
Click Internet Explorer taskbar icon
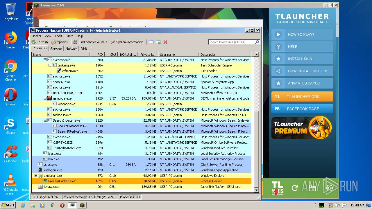(23, 205)
